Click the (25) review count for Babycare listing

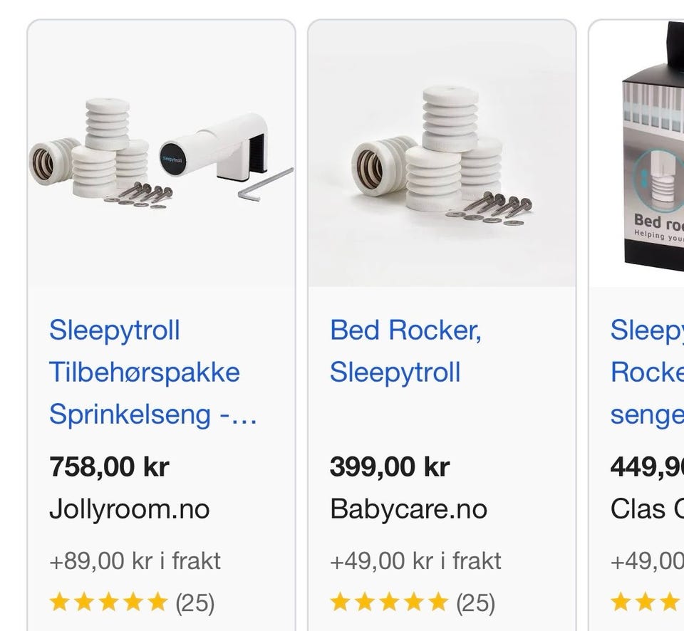click(476, 603)
